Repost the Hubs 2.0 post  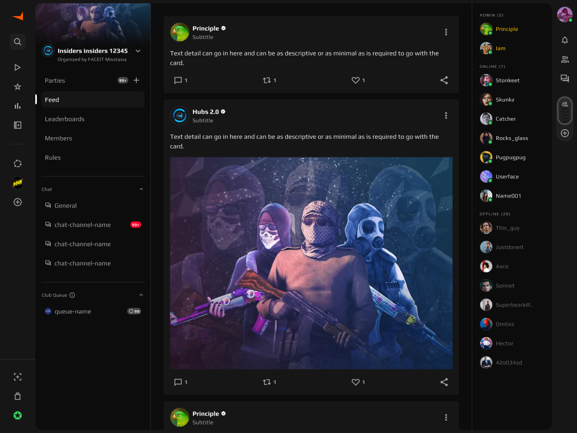pos(269,382)
